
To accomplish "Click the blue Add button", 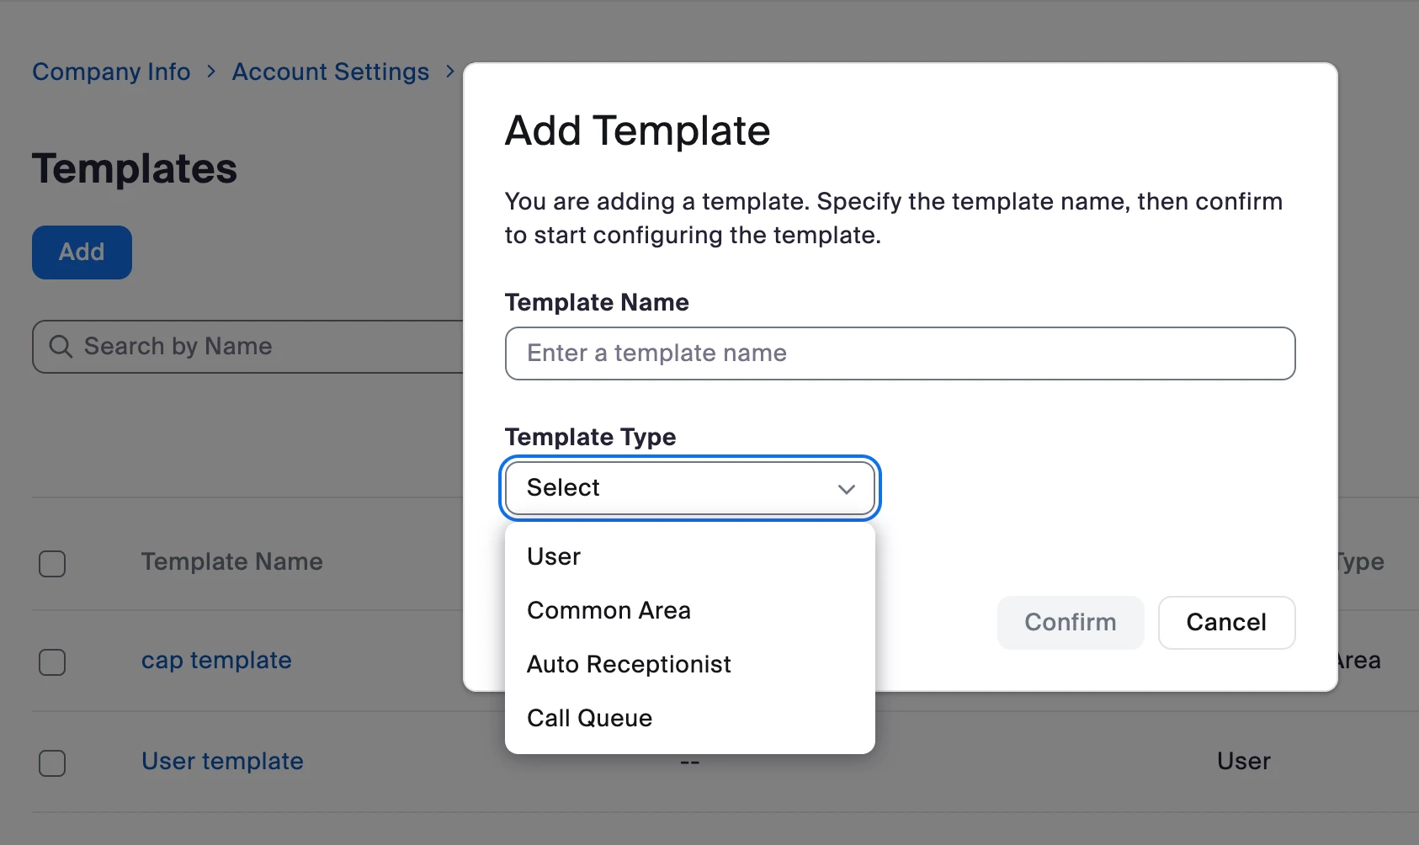I will point(82,252).
